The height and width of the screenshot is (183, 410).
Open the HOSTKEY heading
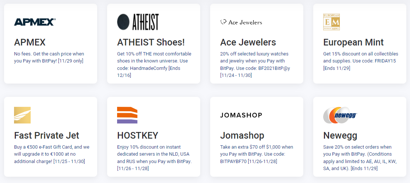(x=137, y=135)
